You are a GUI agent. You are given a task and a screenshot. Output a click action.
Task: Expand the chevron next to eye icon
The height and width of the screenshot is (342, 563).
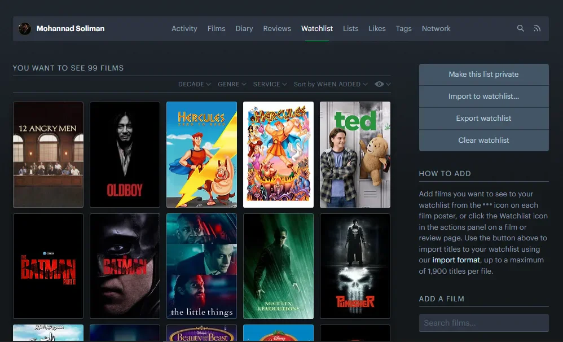click(388, 84)
